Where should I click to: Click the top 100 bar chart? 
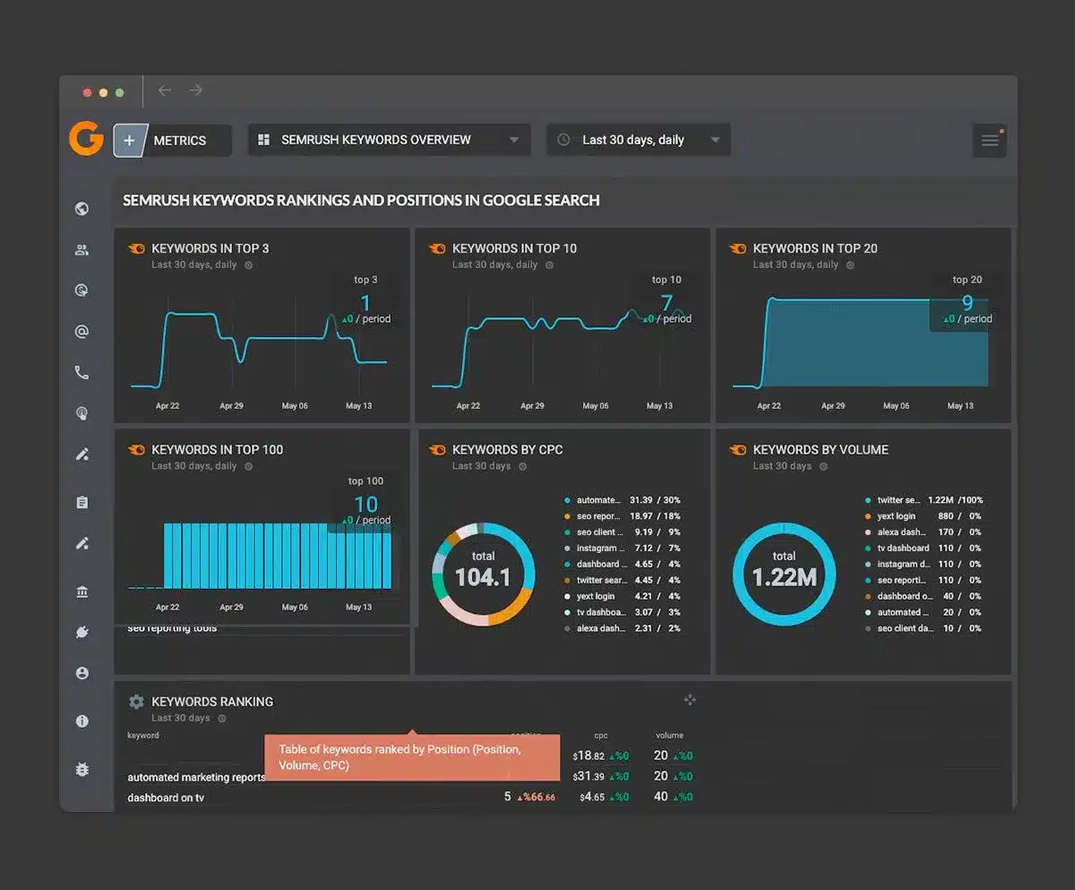260,556
